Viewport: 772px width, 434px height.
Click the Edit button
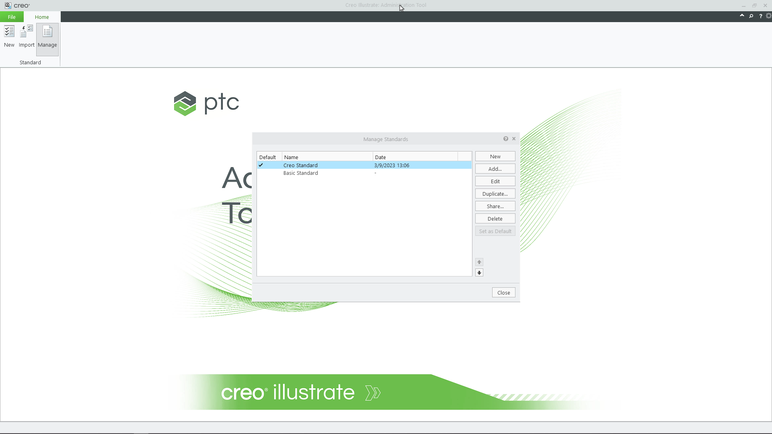tap(495, 181)
